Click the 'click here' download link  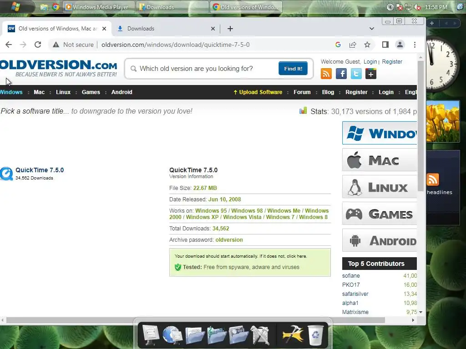pos(296,256)
